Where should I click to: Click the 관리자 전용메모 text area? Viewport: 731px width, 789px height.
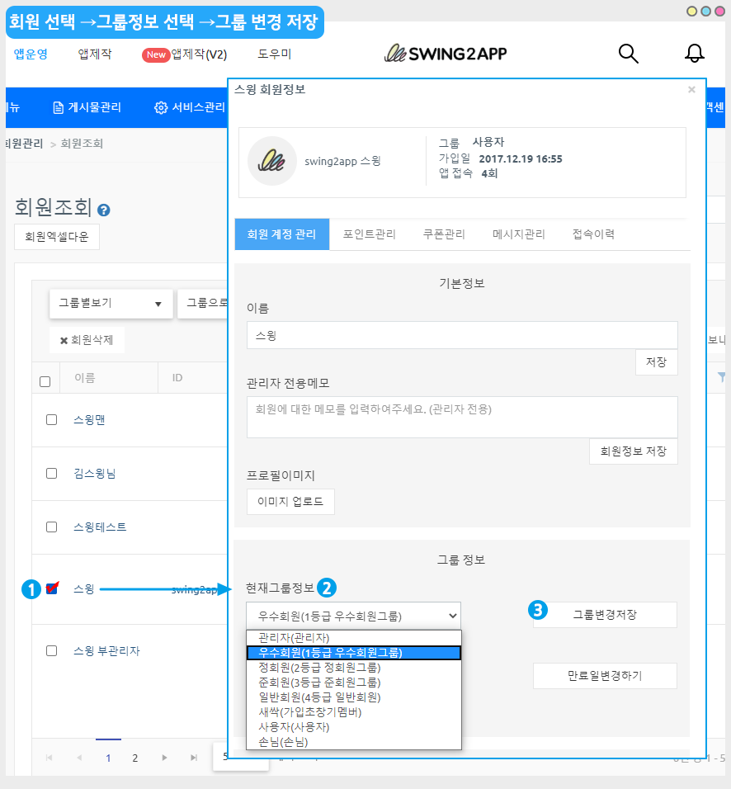[462, 417]
